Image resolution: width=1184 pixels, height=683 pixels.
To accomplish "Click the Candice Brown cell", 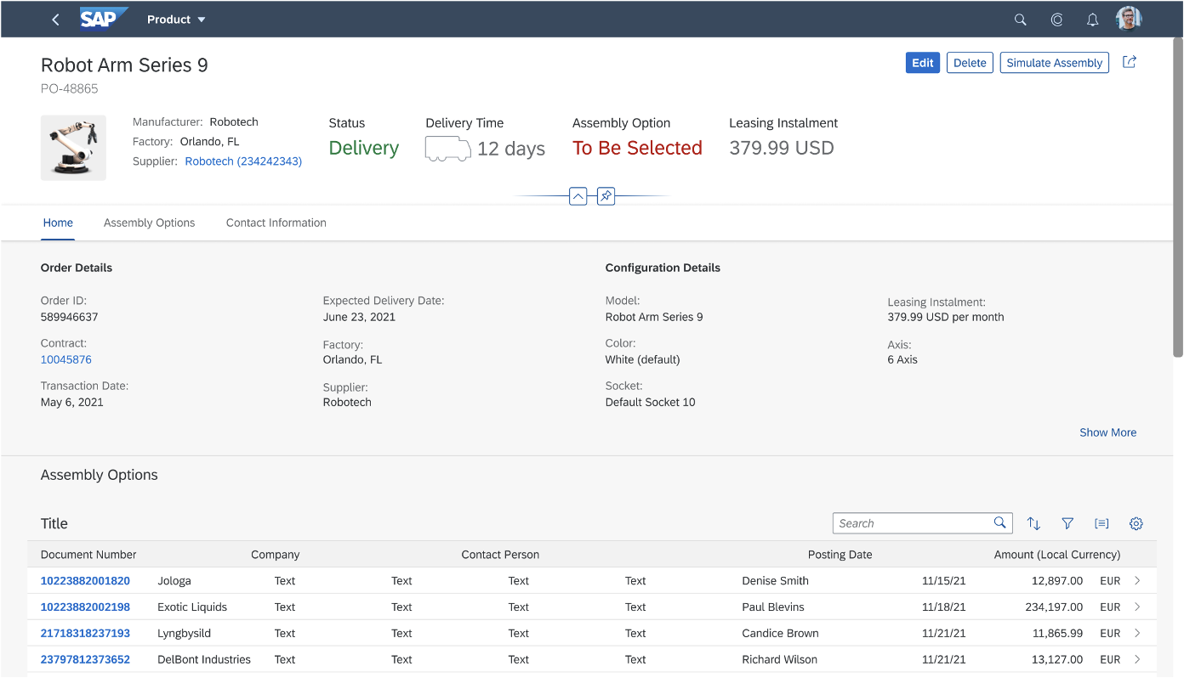I will click(780, 633).
